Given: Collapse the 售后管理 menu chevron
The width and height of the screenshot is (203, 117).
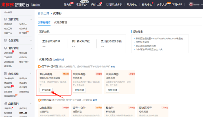Looking at the screenshot, I should pyautogui.click(x=31, y=48).
